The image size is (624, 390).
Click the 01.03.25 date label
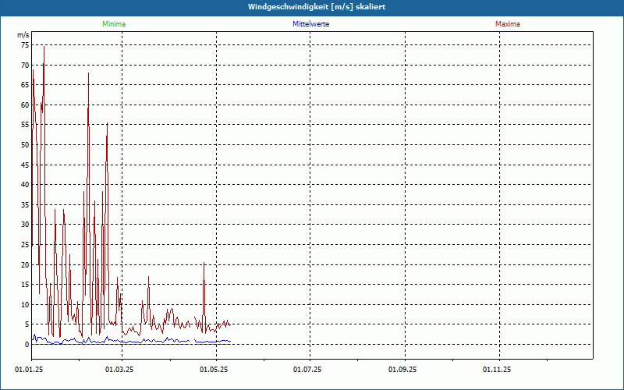(119, 370)
